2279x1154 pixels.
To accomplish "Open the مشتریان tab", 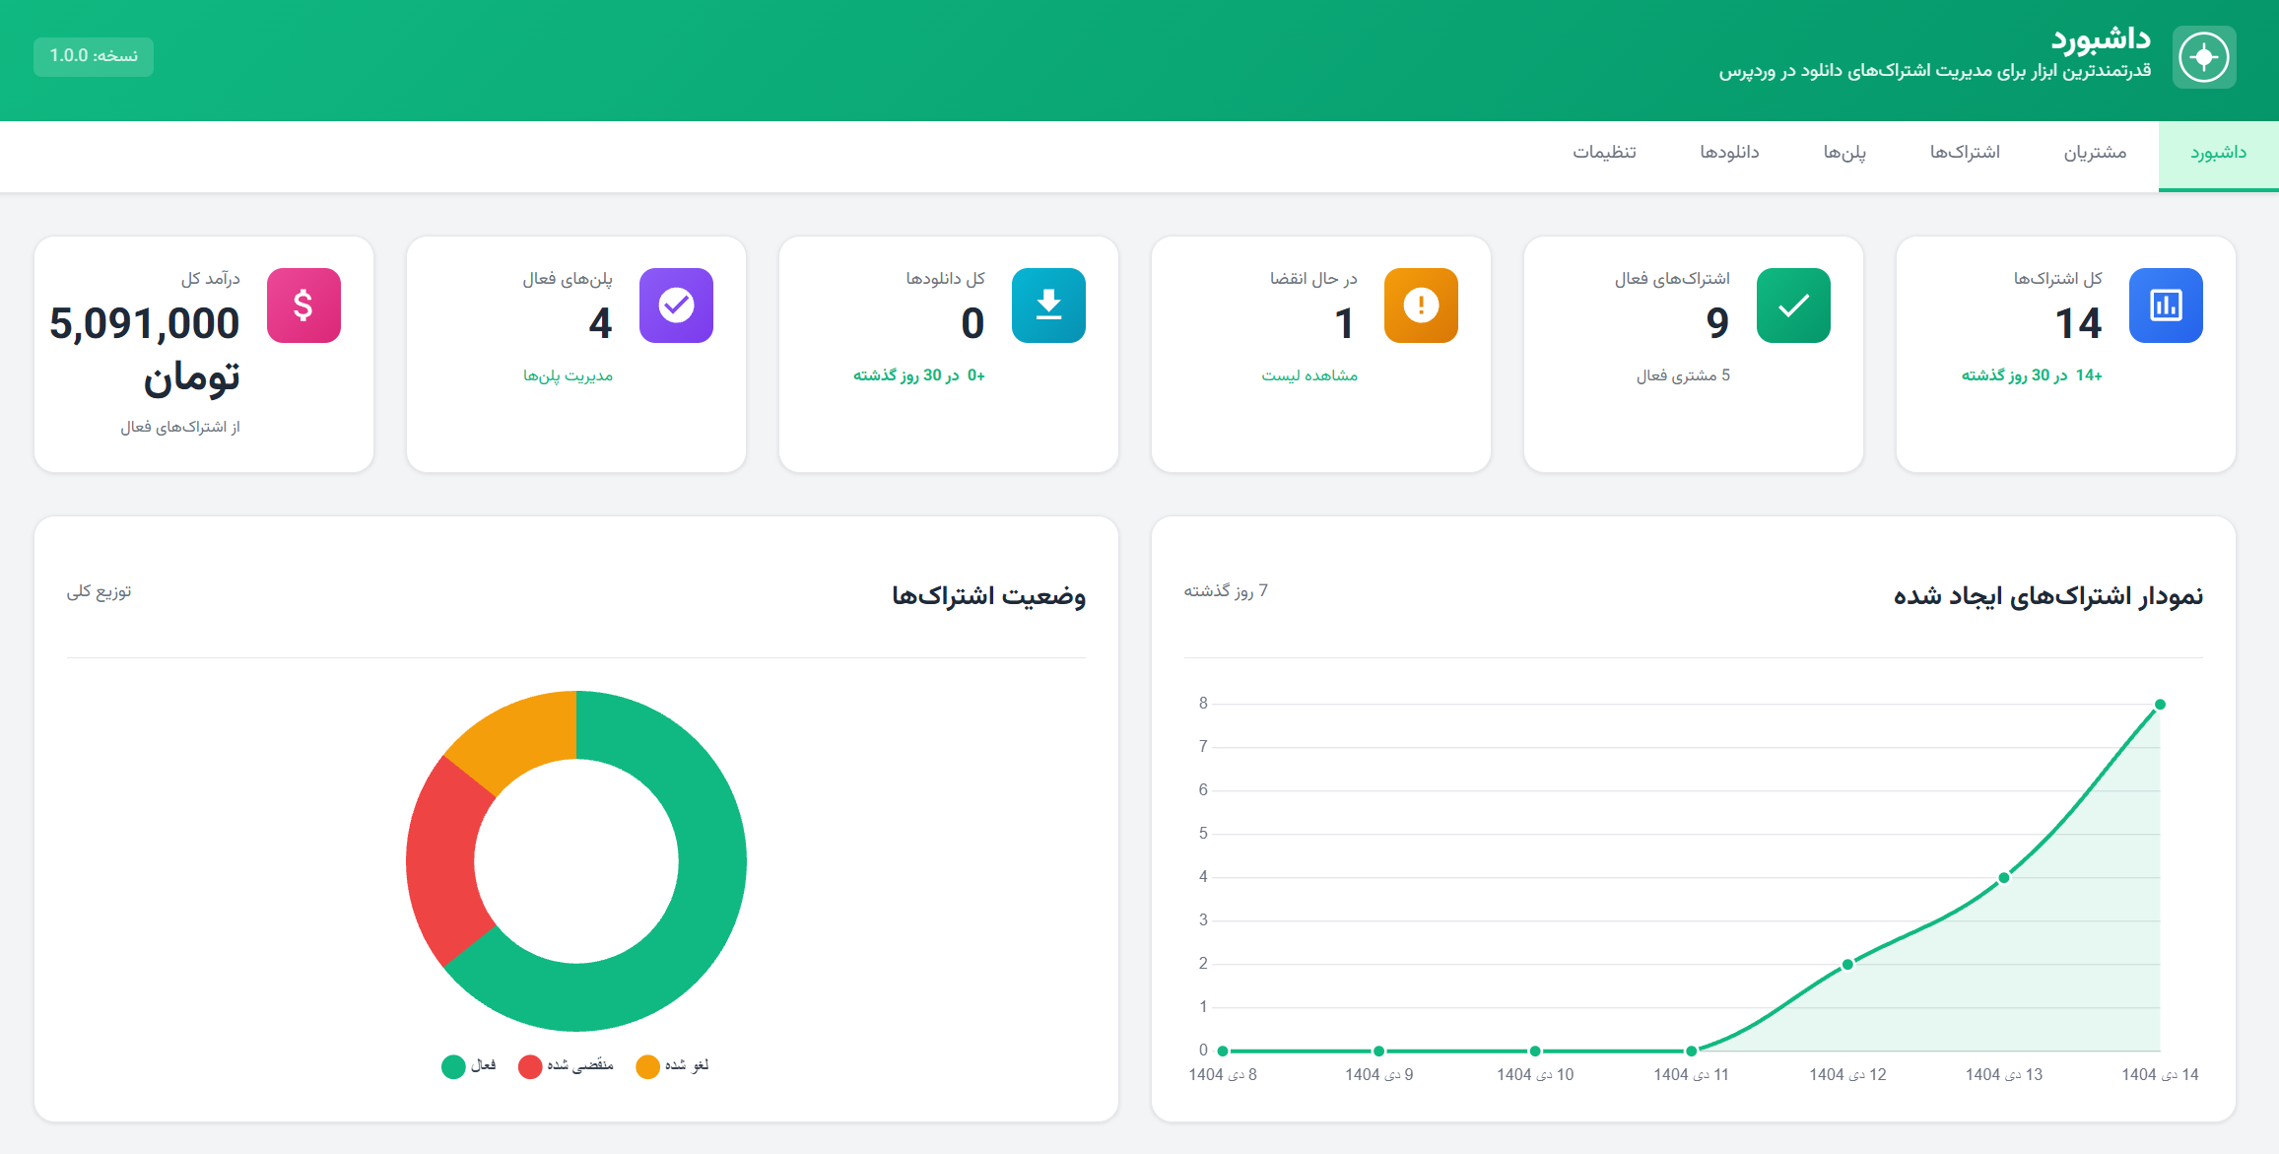I will [x=2095, y=153].
